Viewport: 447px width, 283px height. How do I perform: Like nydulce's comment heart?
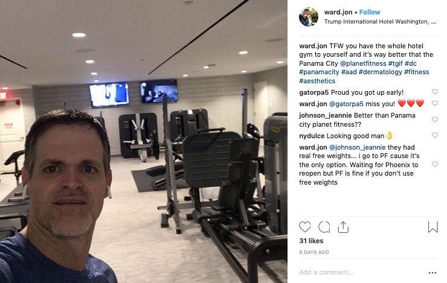tap(435, 135)
